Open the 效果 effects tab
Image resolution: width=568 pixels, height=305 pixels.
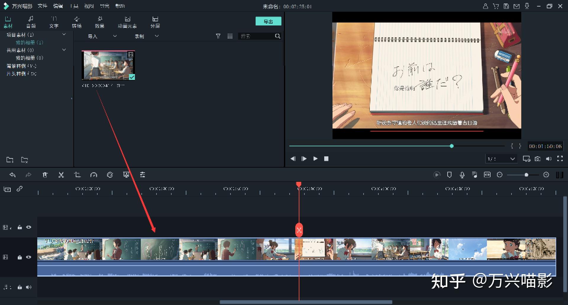(100, 22)
